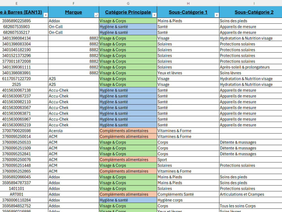Click the Sport sous-catégorie cell
Image resolution: width=282 pixels, height=212 pixels.
[188, 160]
